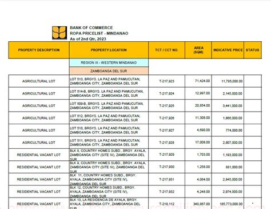
Task: Click the T-217,927 title number cell
Action: click(166, 130)
